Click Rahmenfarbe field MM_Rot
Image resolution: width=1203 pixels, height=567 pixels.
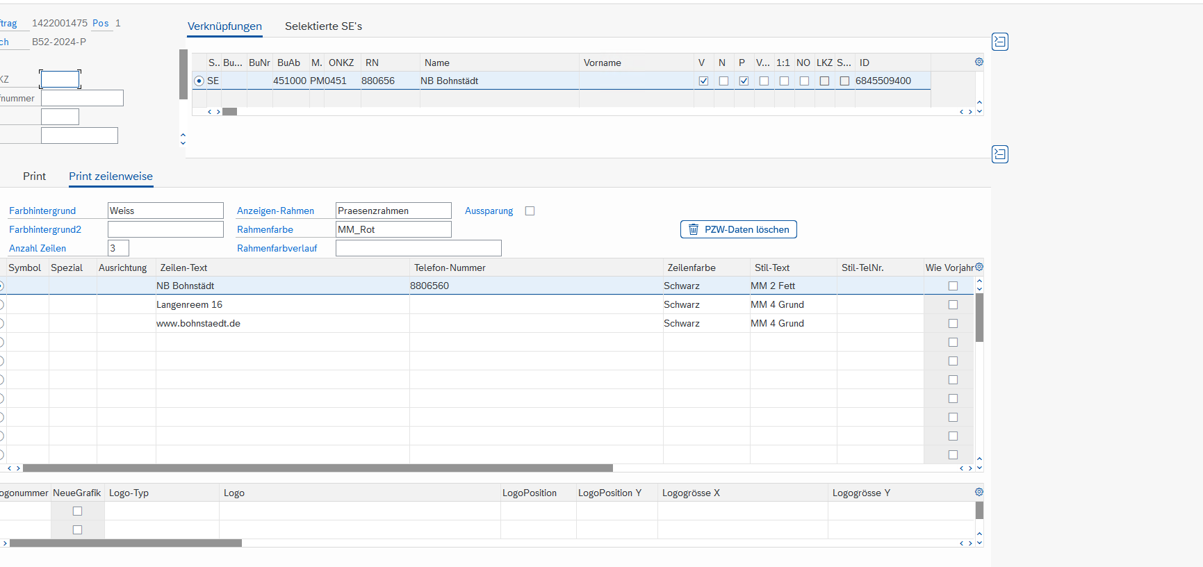click(x=393, y=229)
